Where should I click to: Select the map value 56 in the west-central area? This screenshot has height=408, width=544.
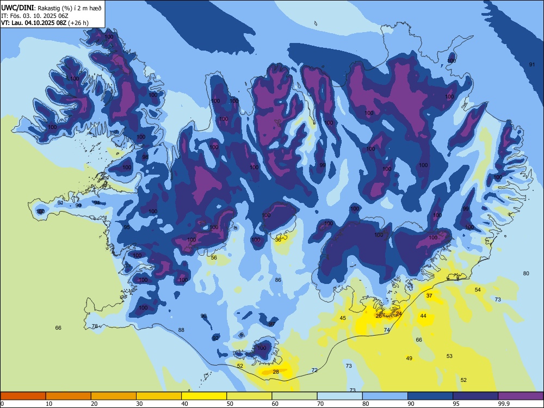click(214, 258)
